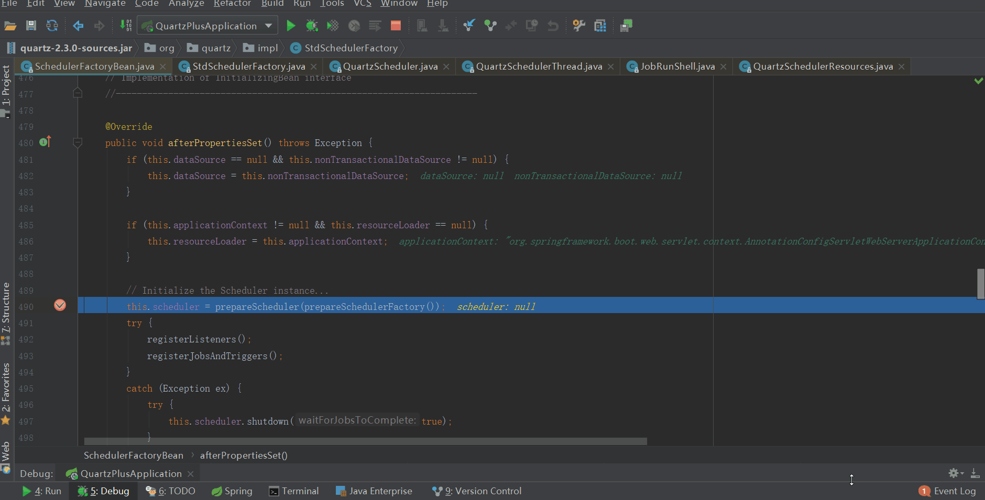Navigate Forward with the gray arrow
This screenshot has width=985, height=500.
click(99, 26)
